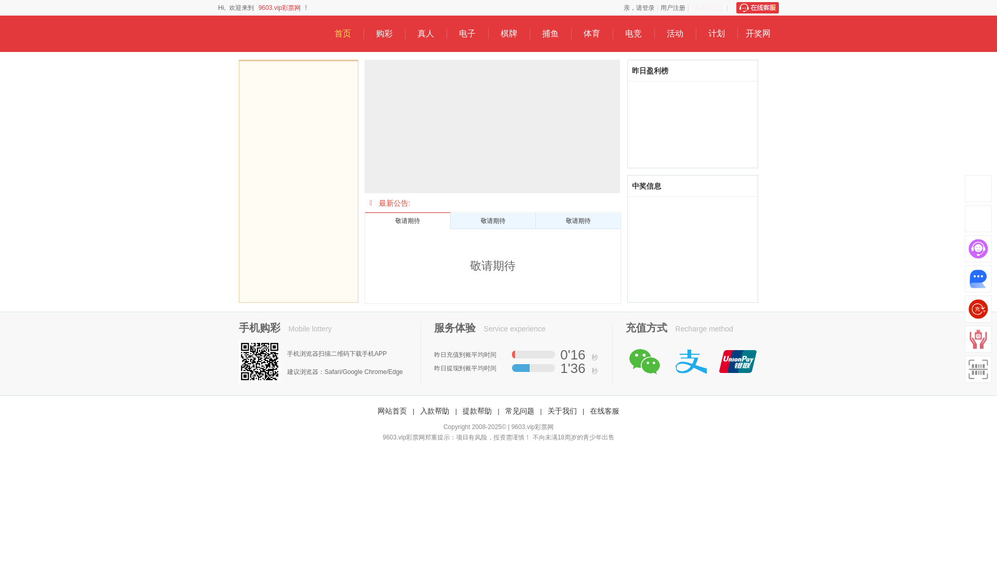Open the 开奖网 navigation item
Image resolution: width=997 pixels, height=561 pixels.
pos(758,34)
